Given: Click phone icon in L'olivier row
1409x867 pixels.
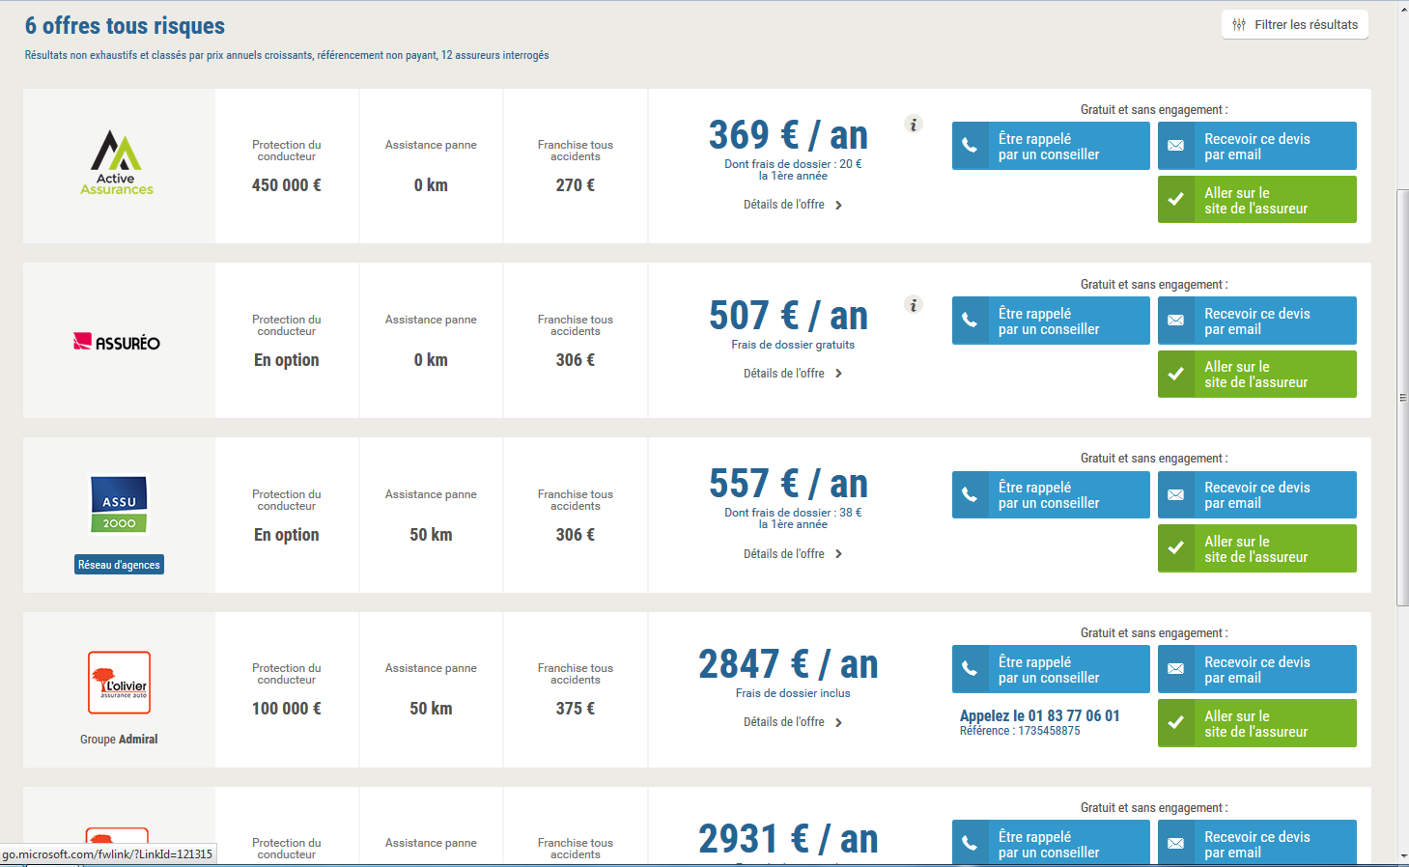Looking at the screenshot, I should coord(970,669).
